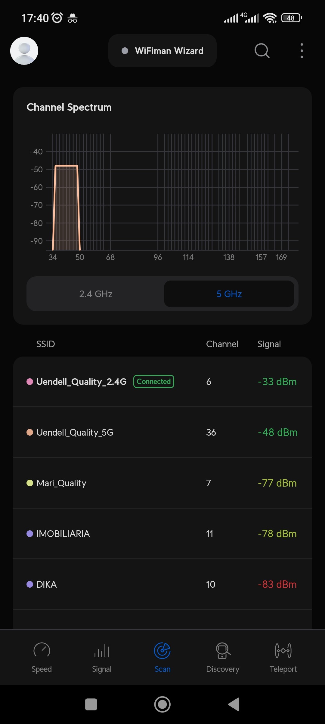Open the Mari_Quality network entry
This screenshot has height=724, width=325.
click(x=162, y=483)
